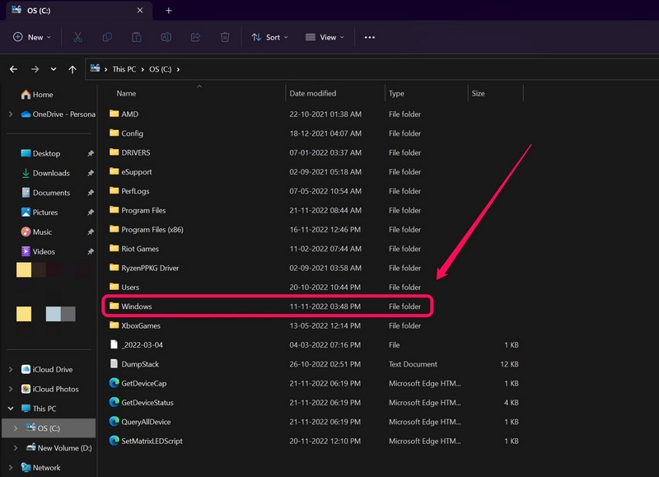659x477 pixels.
Task: Click the Delete trash bin icon
Action: 225,37
